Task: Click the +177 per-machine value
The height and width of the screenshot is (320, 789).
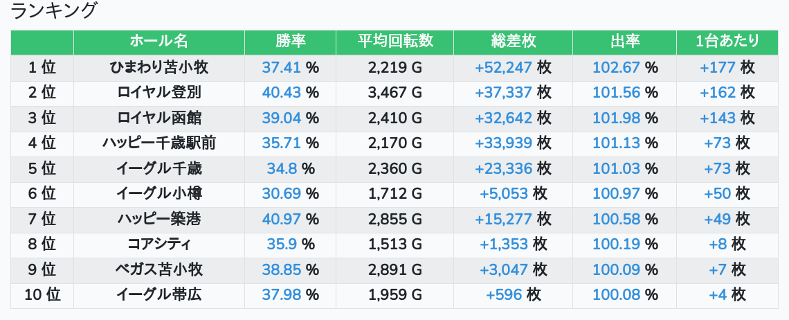Action: (718, 68)
